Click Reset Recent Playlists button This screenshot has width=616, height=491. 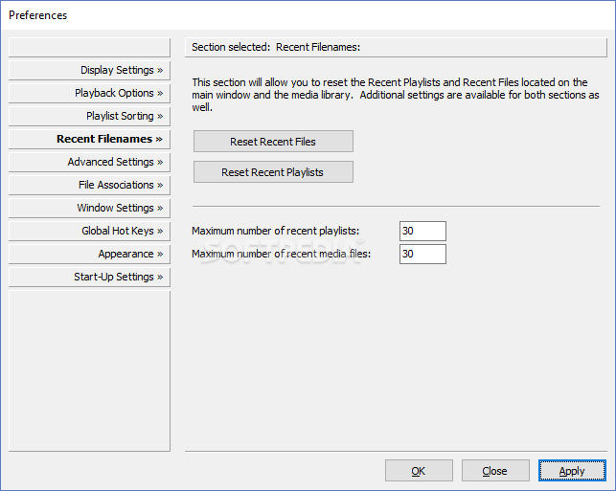click(273, 172)
